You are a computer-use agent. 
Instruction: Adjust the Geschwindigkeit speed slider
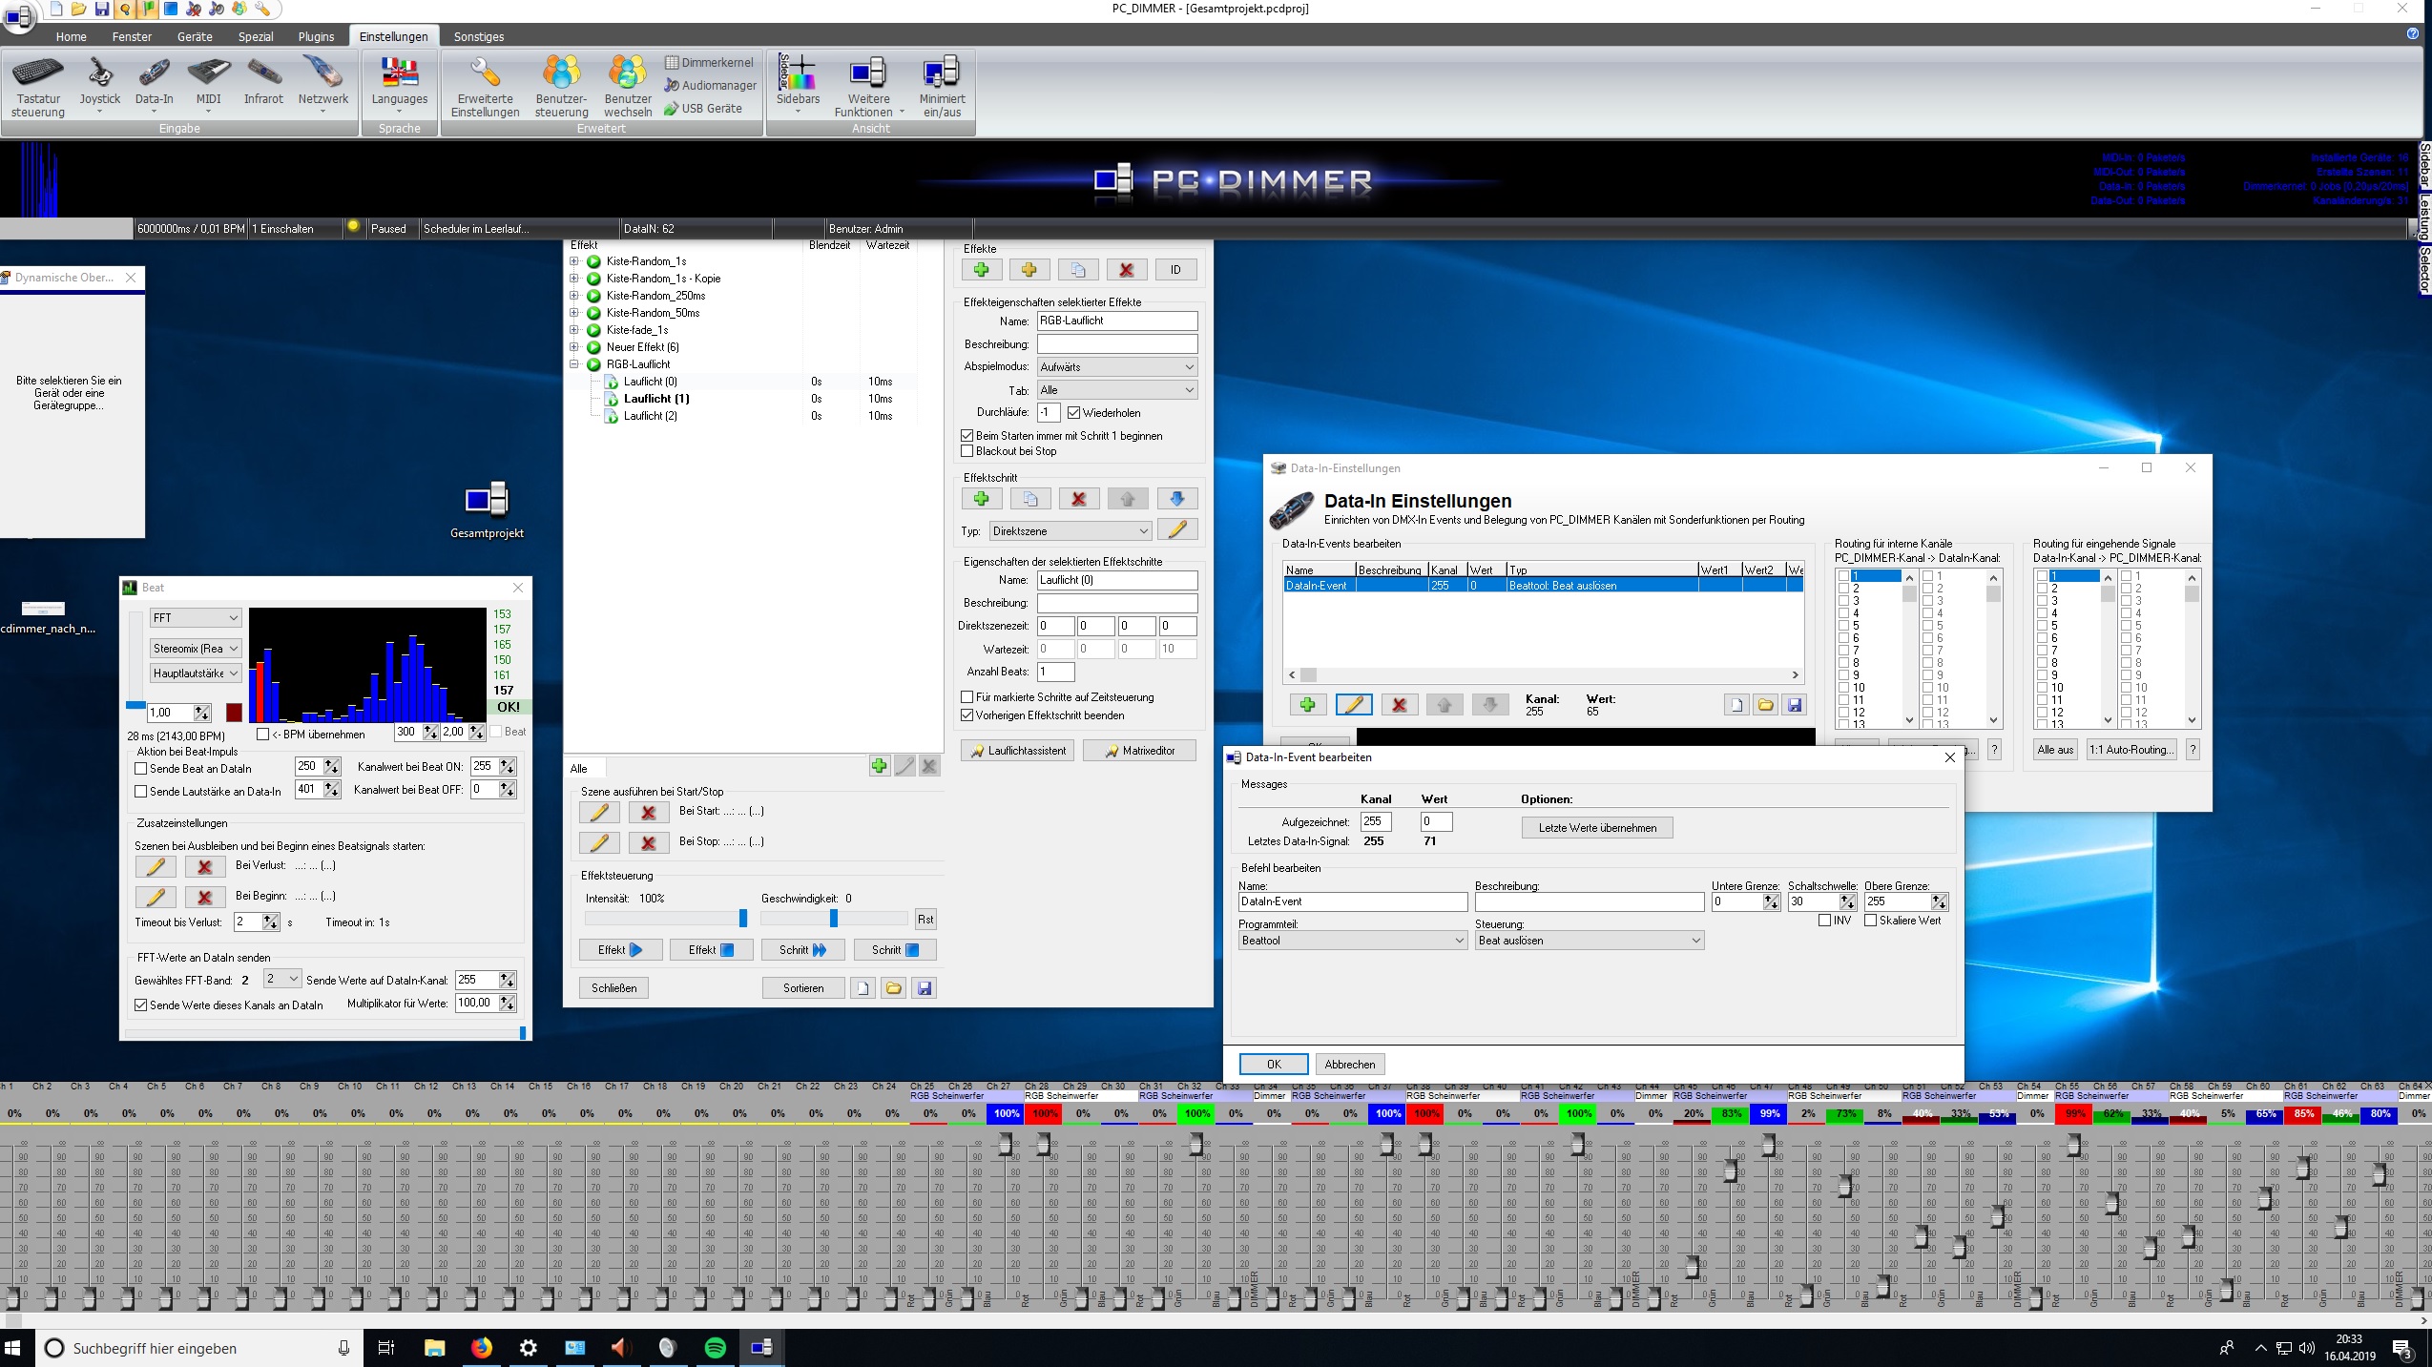pyautogui.click(x=834, y=919)
